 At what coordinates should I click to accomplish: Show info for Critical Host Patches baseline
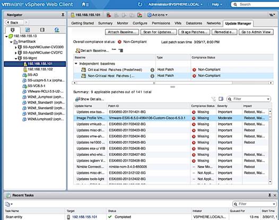click(x=152, y=70)
